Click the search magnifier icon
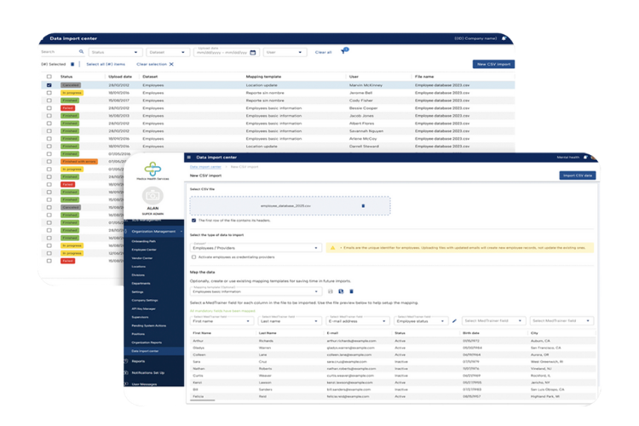Image resolution: width=639 pixels, height=426 pixels. [x=82, y=52]
